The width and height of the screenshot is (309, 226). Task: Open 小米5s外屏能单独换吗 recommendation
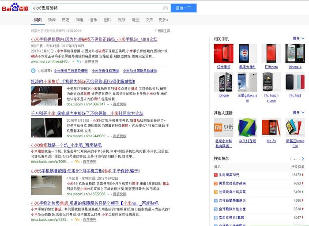[x=140, y=71]
